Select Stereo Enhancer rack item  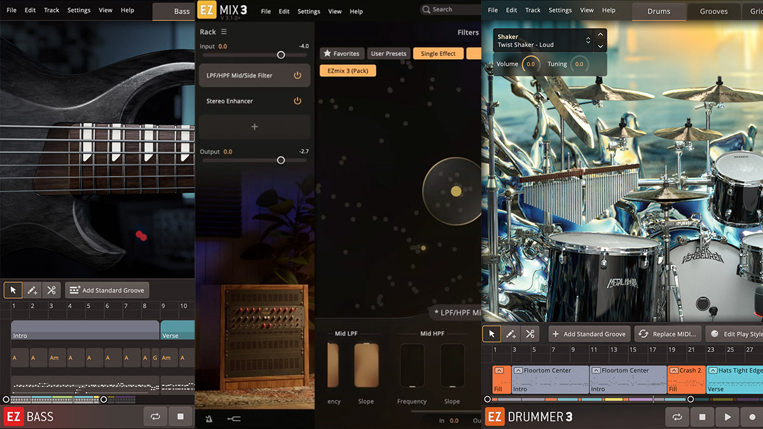coord(254,100)
